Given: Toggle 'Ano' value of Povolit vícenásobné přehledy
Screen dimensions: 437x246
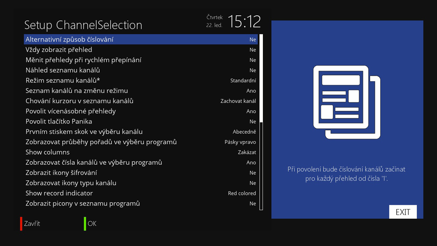Looking at the screenshot, I should point(251,111).
